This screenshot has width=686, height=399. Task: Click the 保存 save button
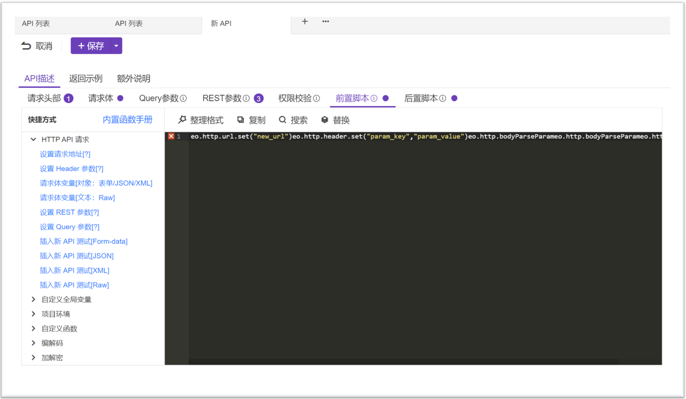click(x=92, y=45)
